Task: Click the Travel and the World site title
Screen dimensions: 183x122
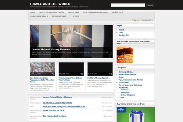Action: 50,4
